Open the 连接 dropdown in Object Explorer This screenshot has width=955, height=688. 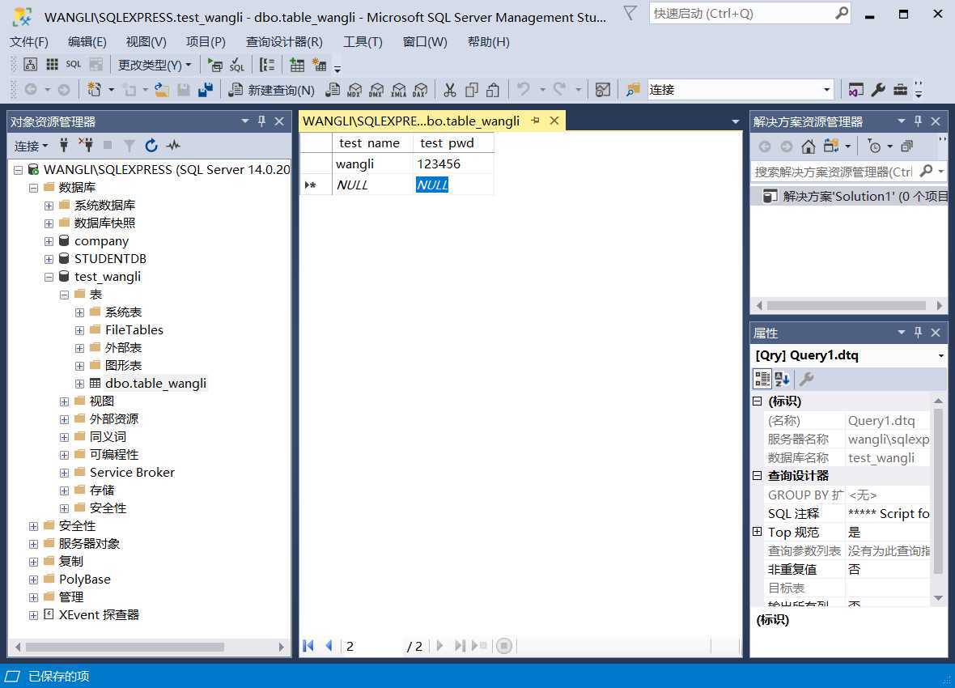point(31,146)
